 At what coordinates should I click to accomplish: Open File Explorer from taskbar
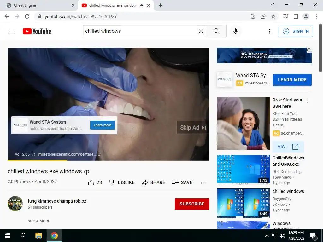38,236
